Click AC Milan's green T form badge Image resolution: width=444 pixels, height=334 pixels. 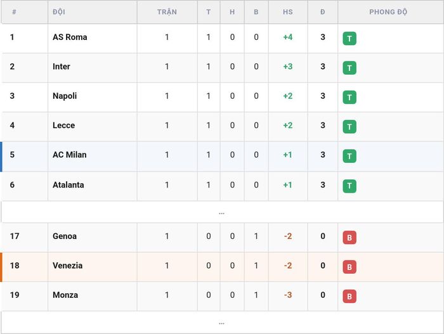pos(349,157)
